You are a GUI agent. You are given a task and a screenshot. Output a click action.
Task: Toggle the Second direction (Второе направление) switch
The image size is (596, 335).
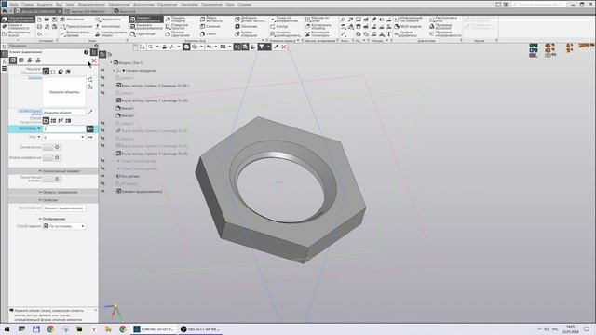click(52, 157)
